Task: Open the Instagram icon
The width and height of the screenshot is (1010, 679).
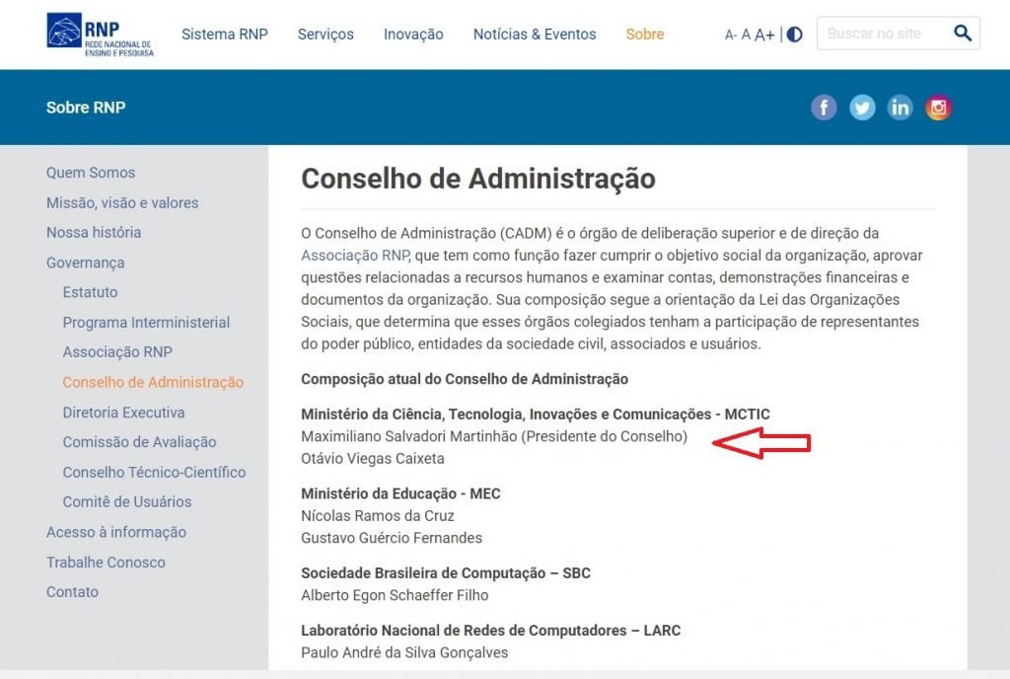Action: point(939,108)
